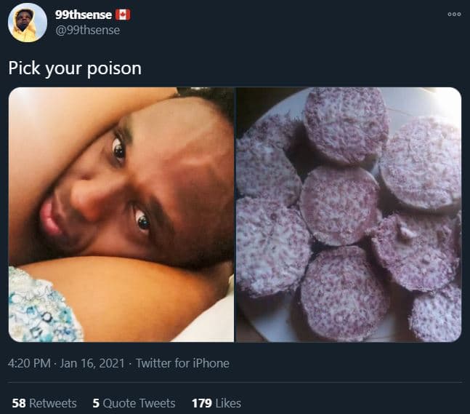Click the 99thsense display name
Screen dimensions: 470x414
click(83, 15)
